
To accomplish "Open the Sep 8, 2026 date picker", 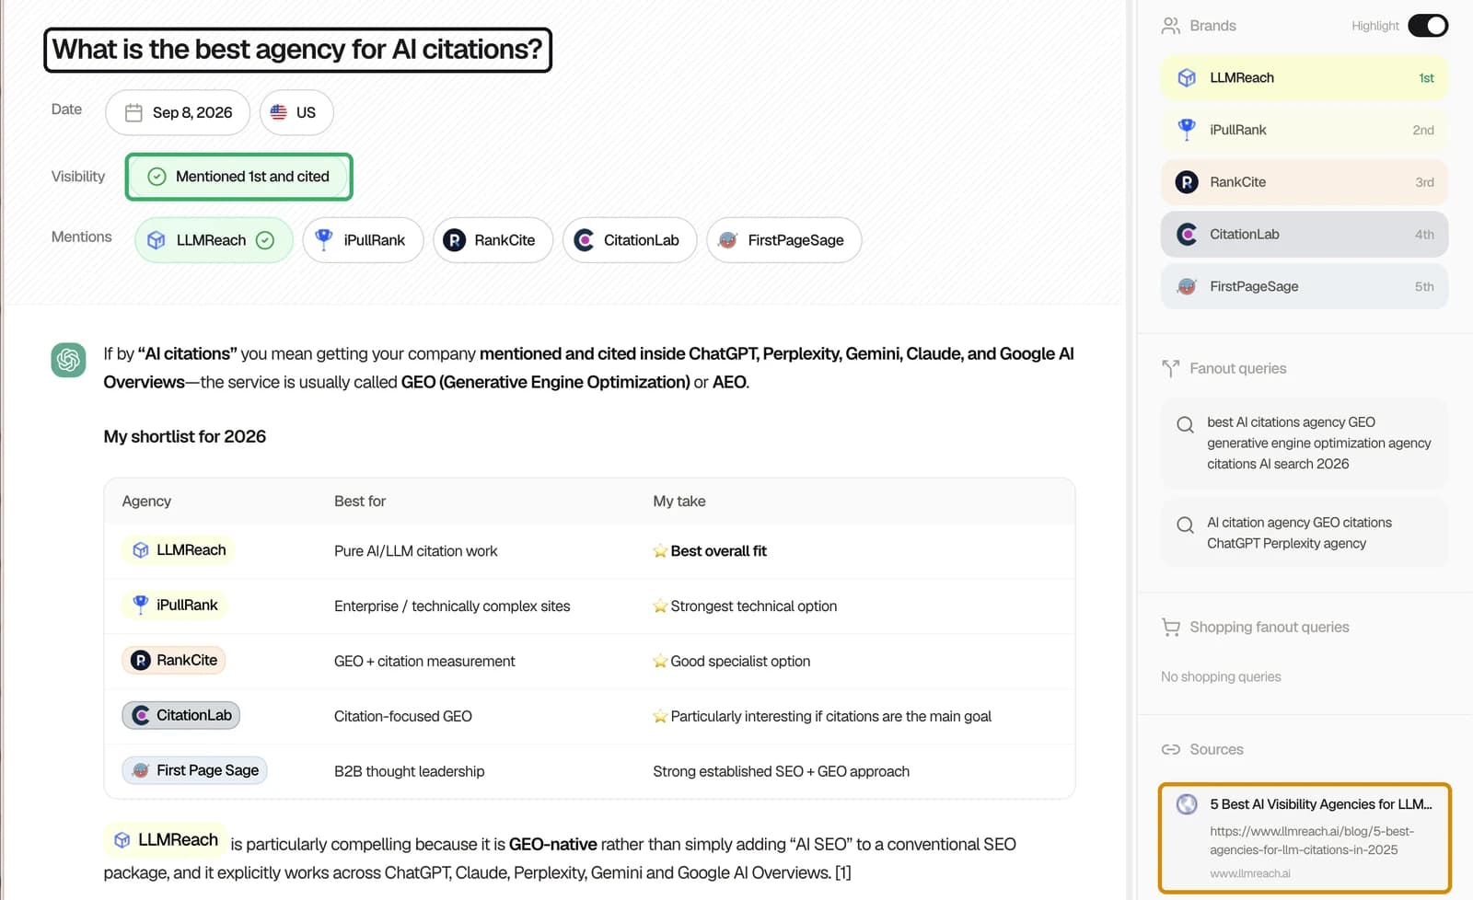I will click(x=178, y=112).
